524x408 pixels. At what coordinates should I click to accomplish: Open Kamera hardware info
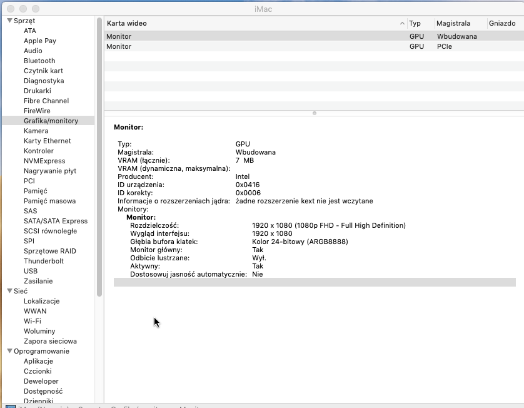click(x=36, y=131)
